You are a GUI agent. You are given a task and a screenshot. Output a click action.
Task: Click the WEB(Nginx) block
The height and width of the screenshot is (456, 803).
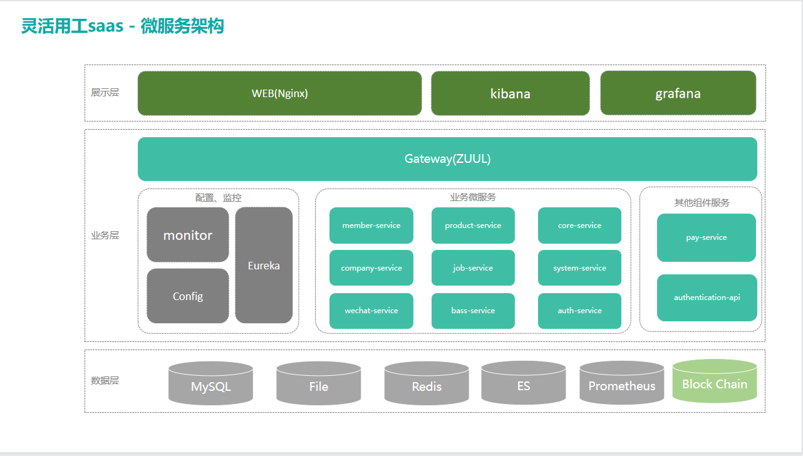279,93
